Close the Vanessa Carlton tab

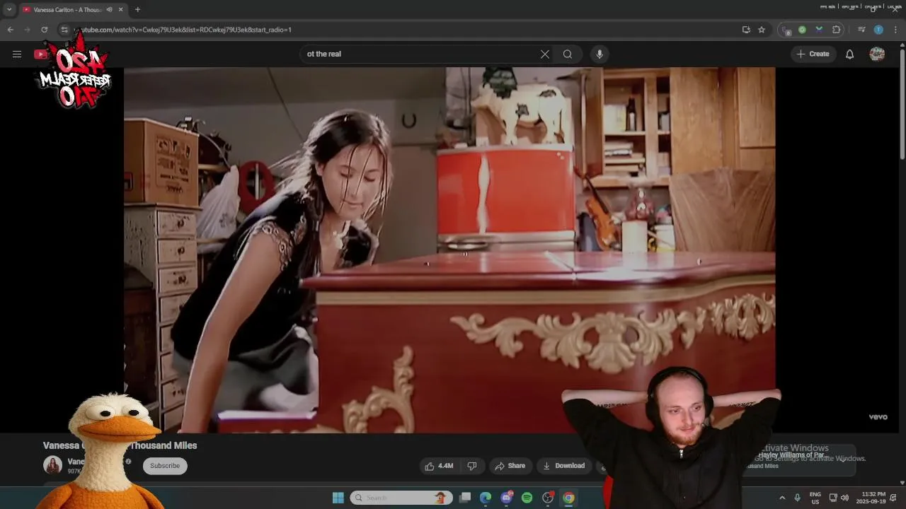click(120, 9)
